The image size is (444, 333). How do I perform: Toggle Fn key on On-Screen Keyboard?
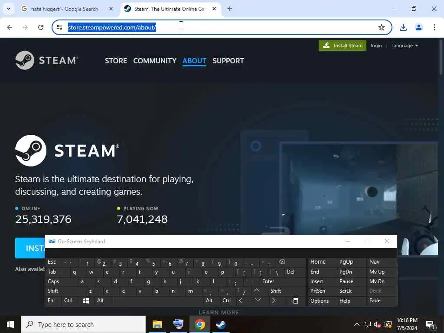click(53, 301)
